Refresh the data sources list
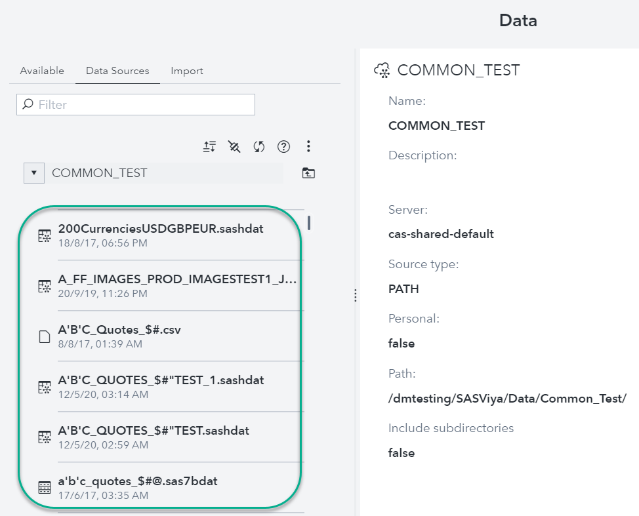Viewport: 639px width, 516px height. (259, 147)
